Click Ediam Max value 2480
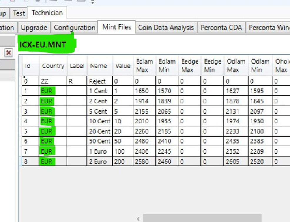290x222 pixels. tap(144, 141)
